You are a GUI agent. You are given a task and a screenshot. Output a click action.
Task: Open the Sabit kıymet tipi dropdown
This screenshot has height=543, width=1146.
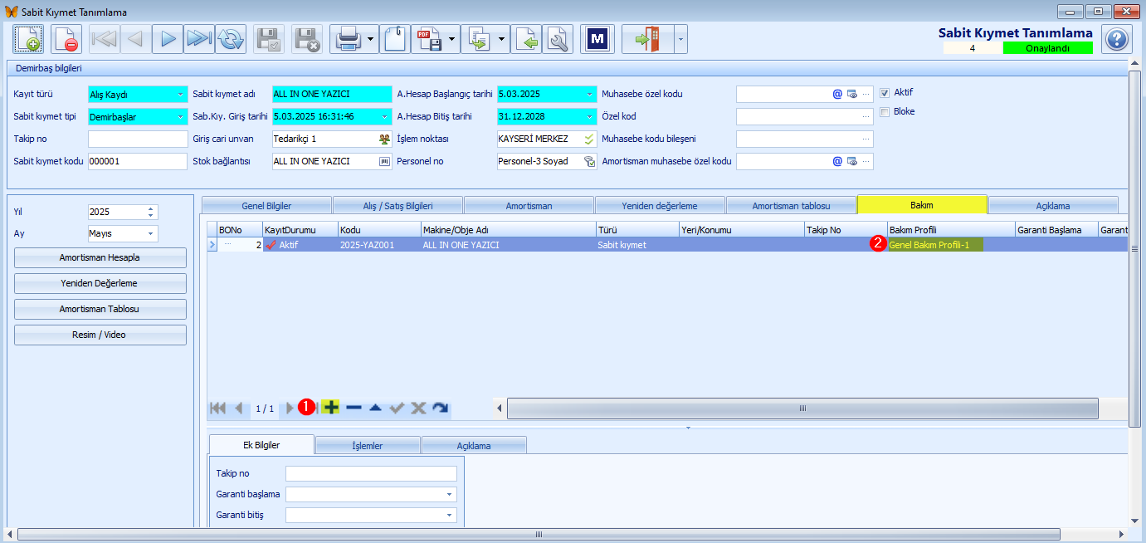pyautogui.click(x=180, y=116)
